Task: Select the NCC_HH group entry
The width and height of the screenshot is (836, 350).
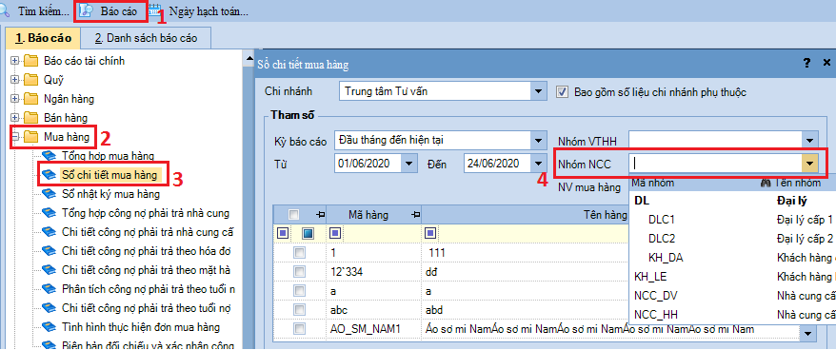Action: tap(733, 314)
